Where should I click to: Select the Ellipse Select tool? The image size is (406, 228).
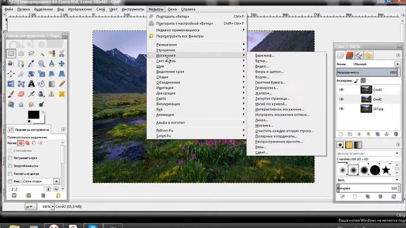tap(21, 53)
